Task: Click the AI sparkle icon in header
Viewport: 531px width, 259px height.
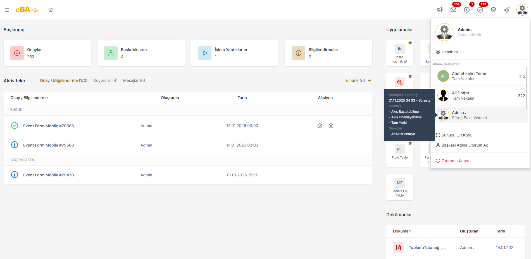Action: click(507, 10)
